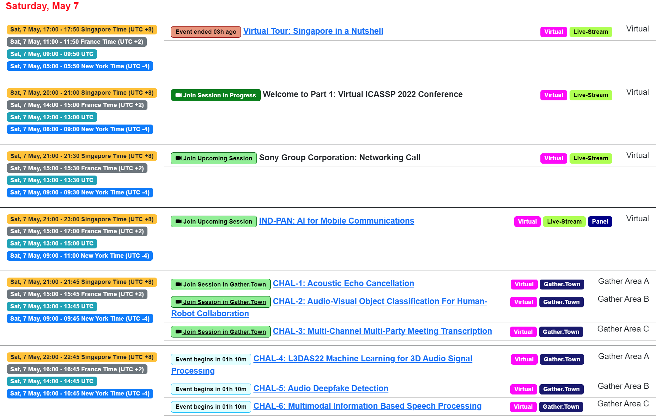Open CHAL-5: Audio Deepfake Detection link
Image resolution: width=662 pixels, height=419 pixels.
click(320, 389)
